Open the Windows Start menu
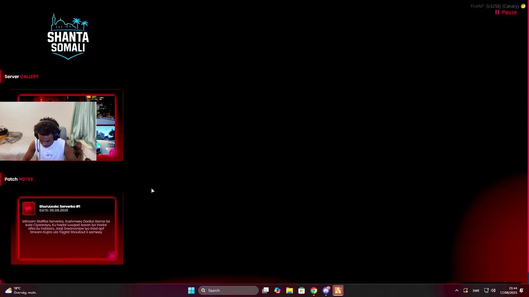529x297 pixels. [191, 290]
